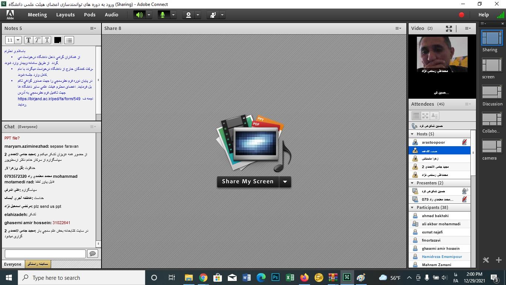Click the Adobe logo icon
Image resolution: width=506 pixels, height=285 pixels.
[x=10, y=15]
